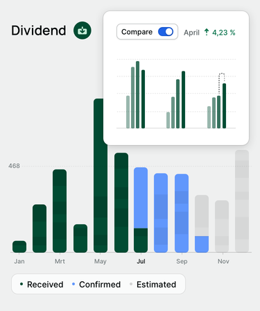Click the blue confirmed part of the July bar

click(141, 198)
